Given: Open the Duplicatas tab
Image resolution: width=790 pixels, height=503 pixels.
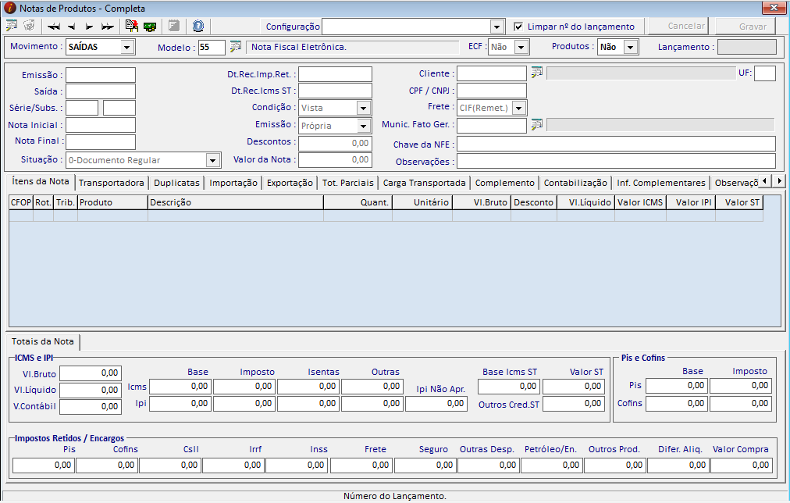Looking at the screenshot, I should pos(176,183).
